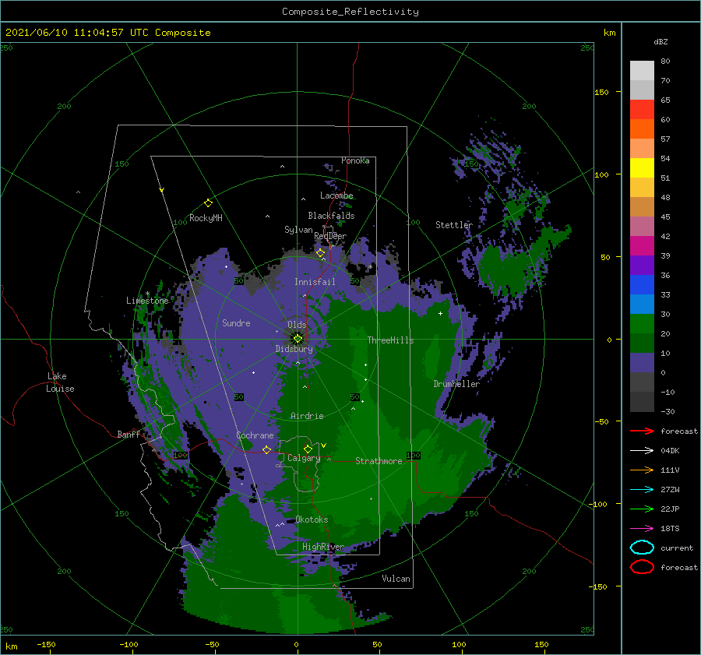
Task: Click the white 04DK arrow legend icon
Action: pos(642,451)
